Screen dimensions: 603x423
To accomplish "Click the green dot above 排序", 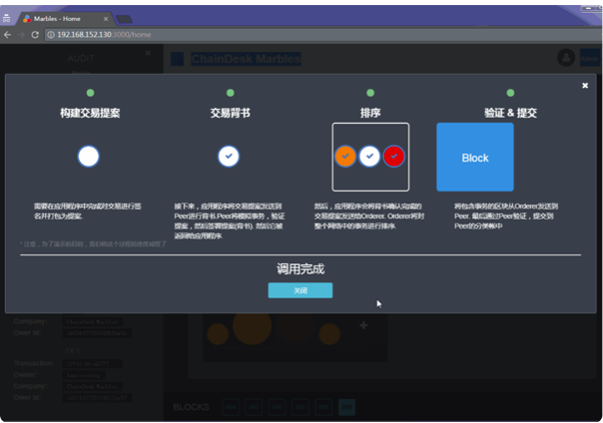I will pos(370,93).
